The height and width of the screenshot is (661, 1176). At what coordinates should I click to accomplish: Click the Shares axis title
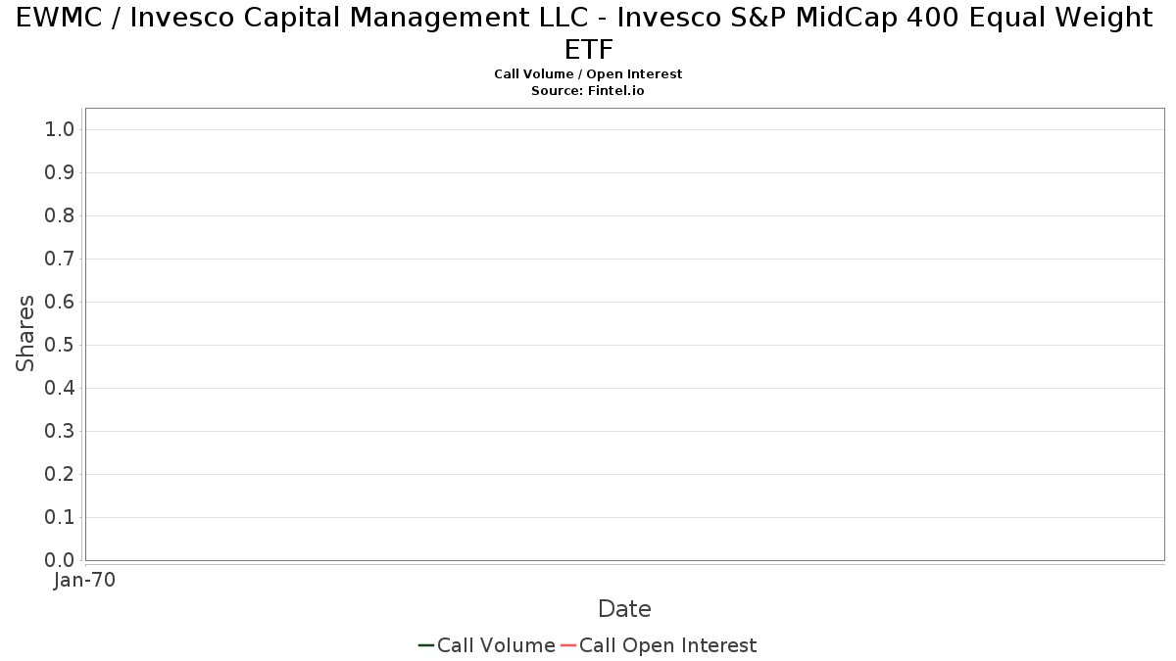pyautogui.click(x=25, y=333)
